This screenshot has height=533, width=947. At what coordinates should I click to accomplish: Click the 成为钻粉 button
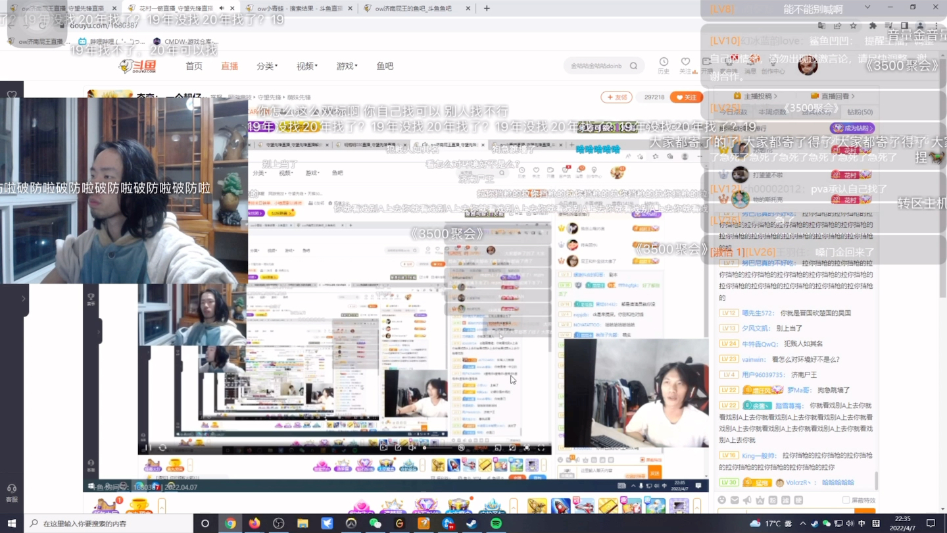(852, 128)
